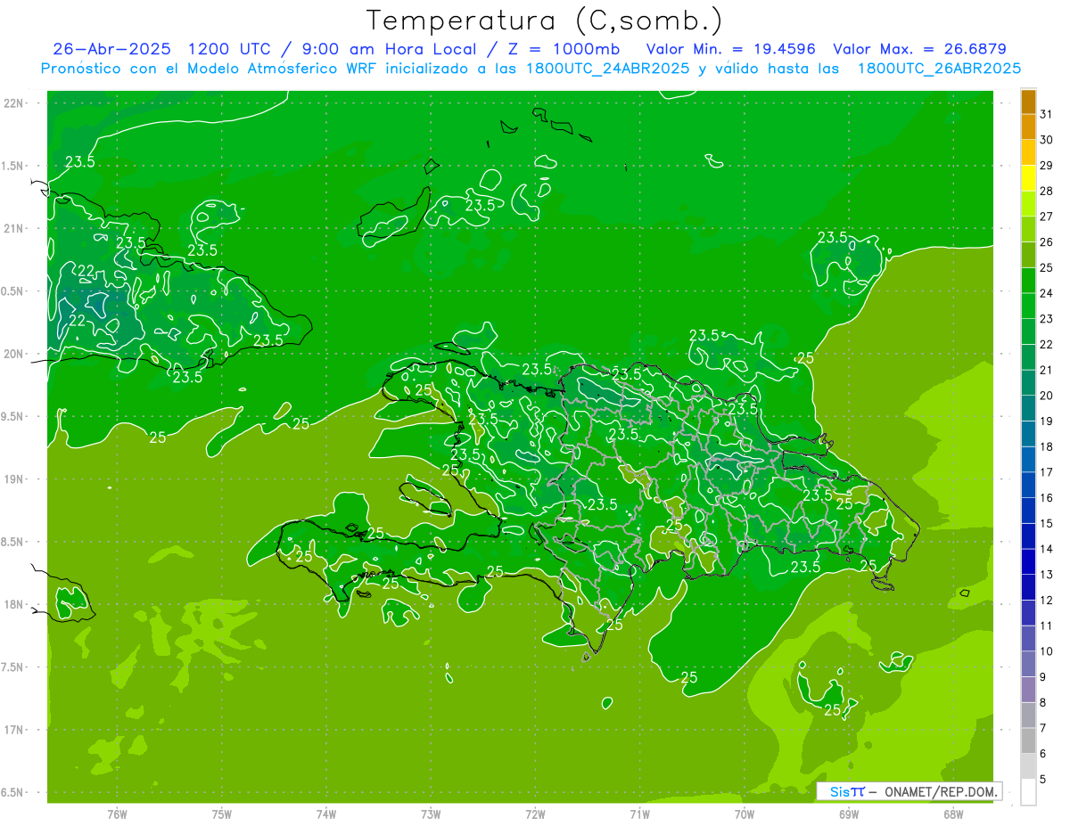Click the '69W' longitude axis label

[x=849, y=814]
